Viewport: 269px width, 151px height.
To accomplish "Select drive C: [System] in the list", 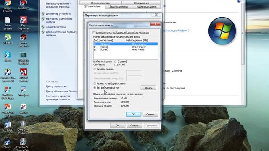I will [x=125, y=44].
